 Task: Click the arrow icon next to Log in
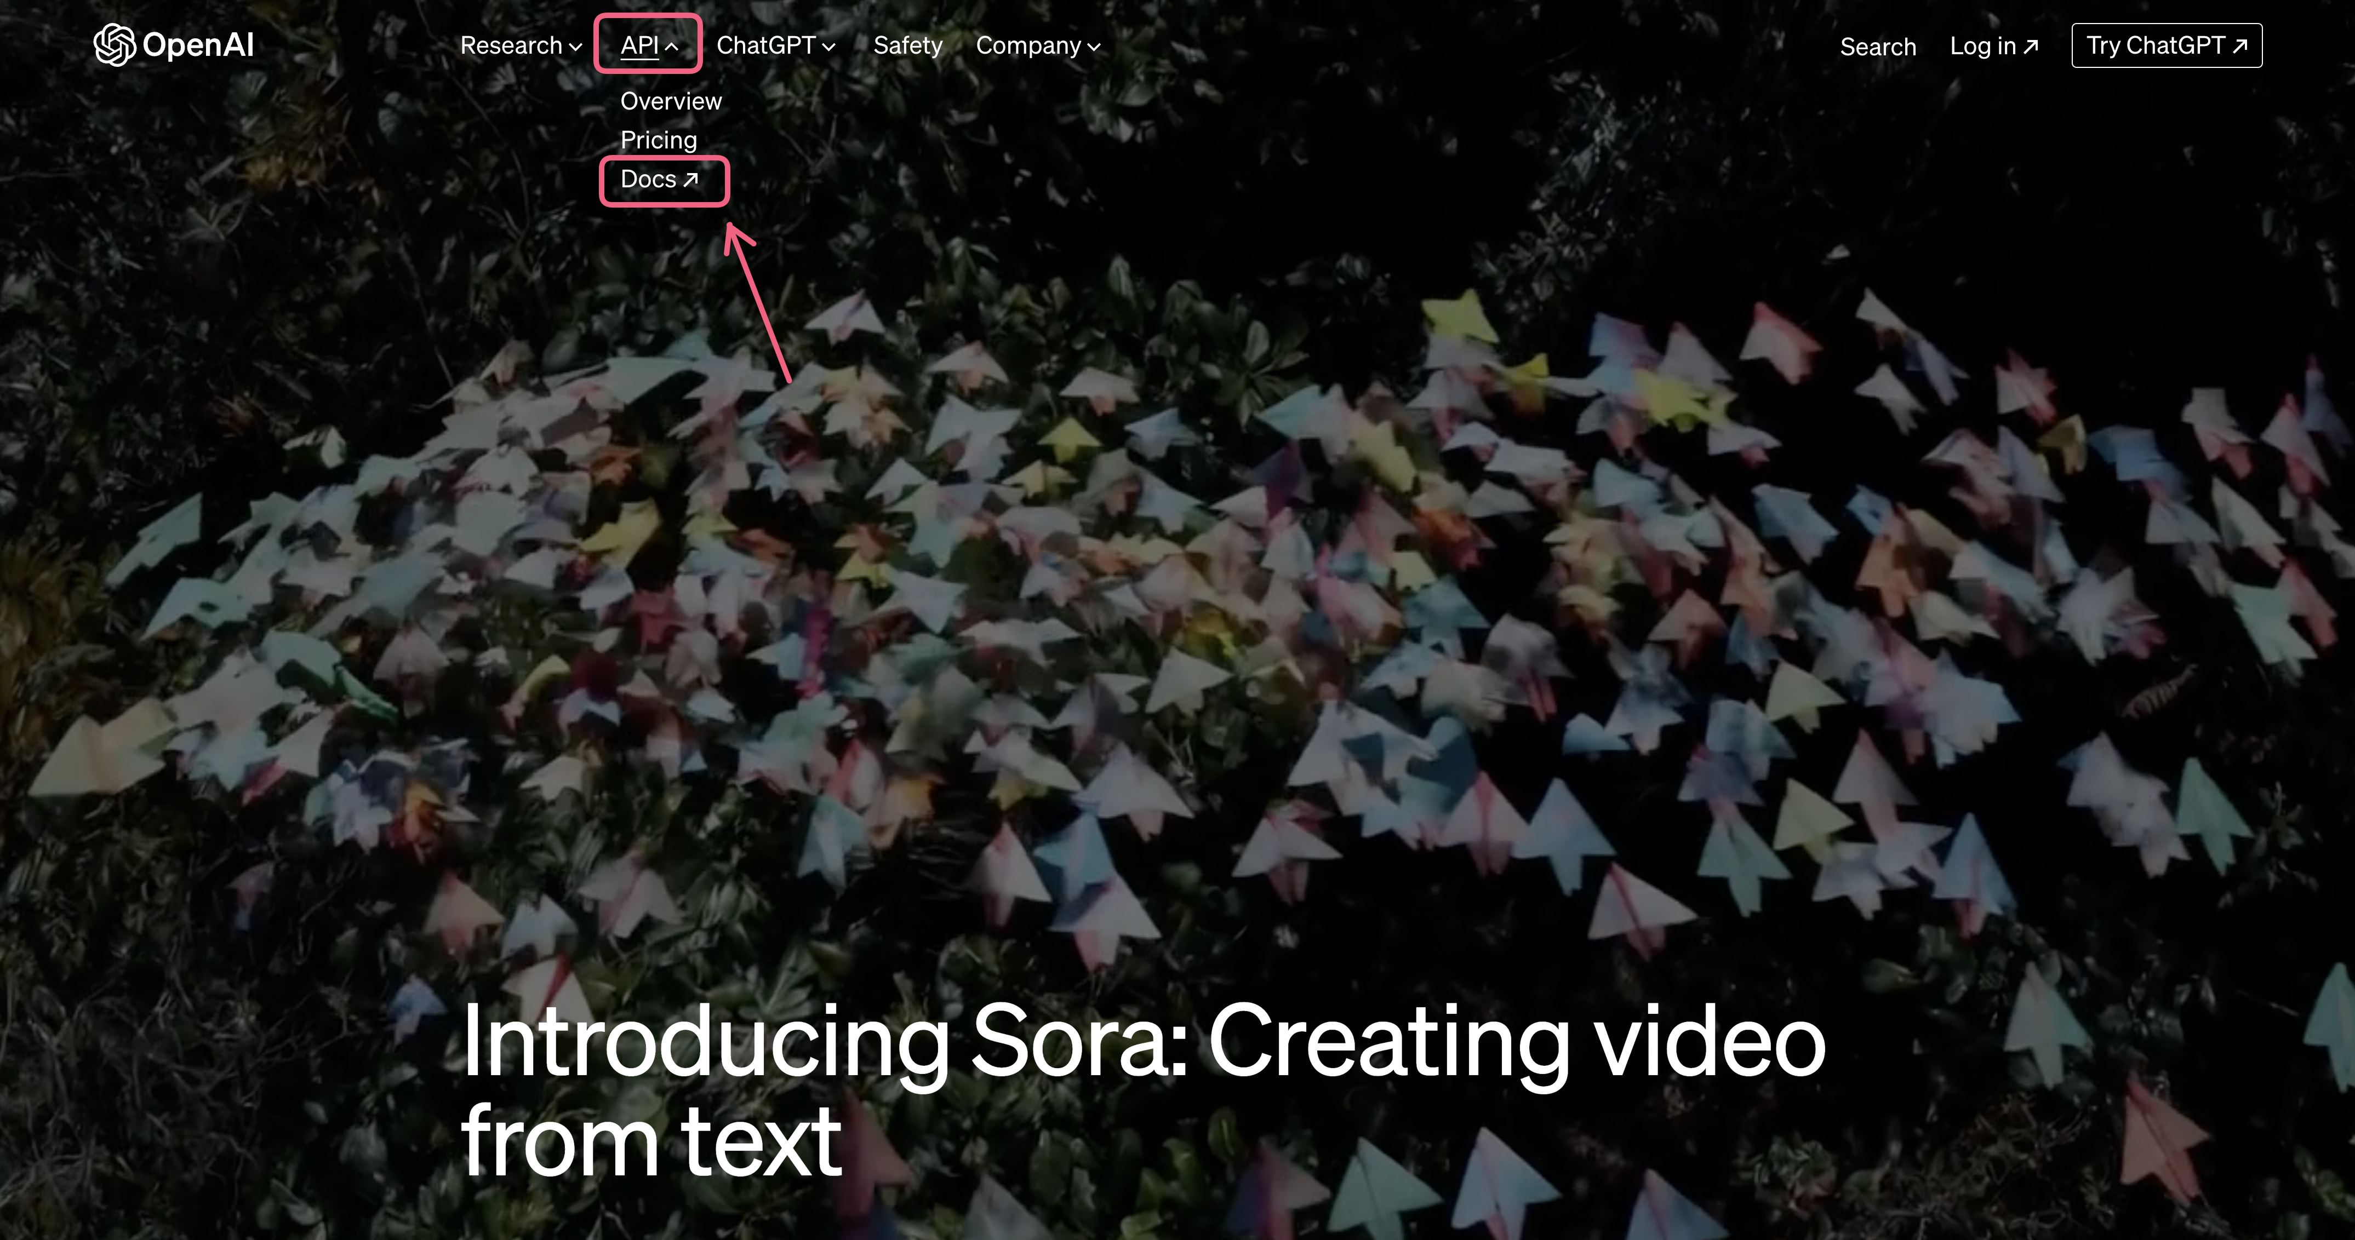pyautogui.click(x=2031, y=47)
